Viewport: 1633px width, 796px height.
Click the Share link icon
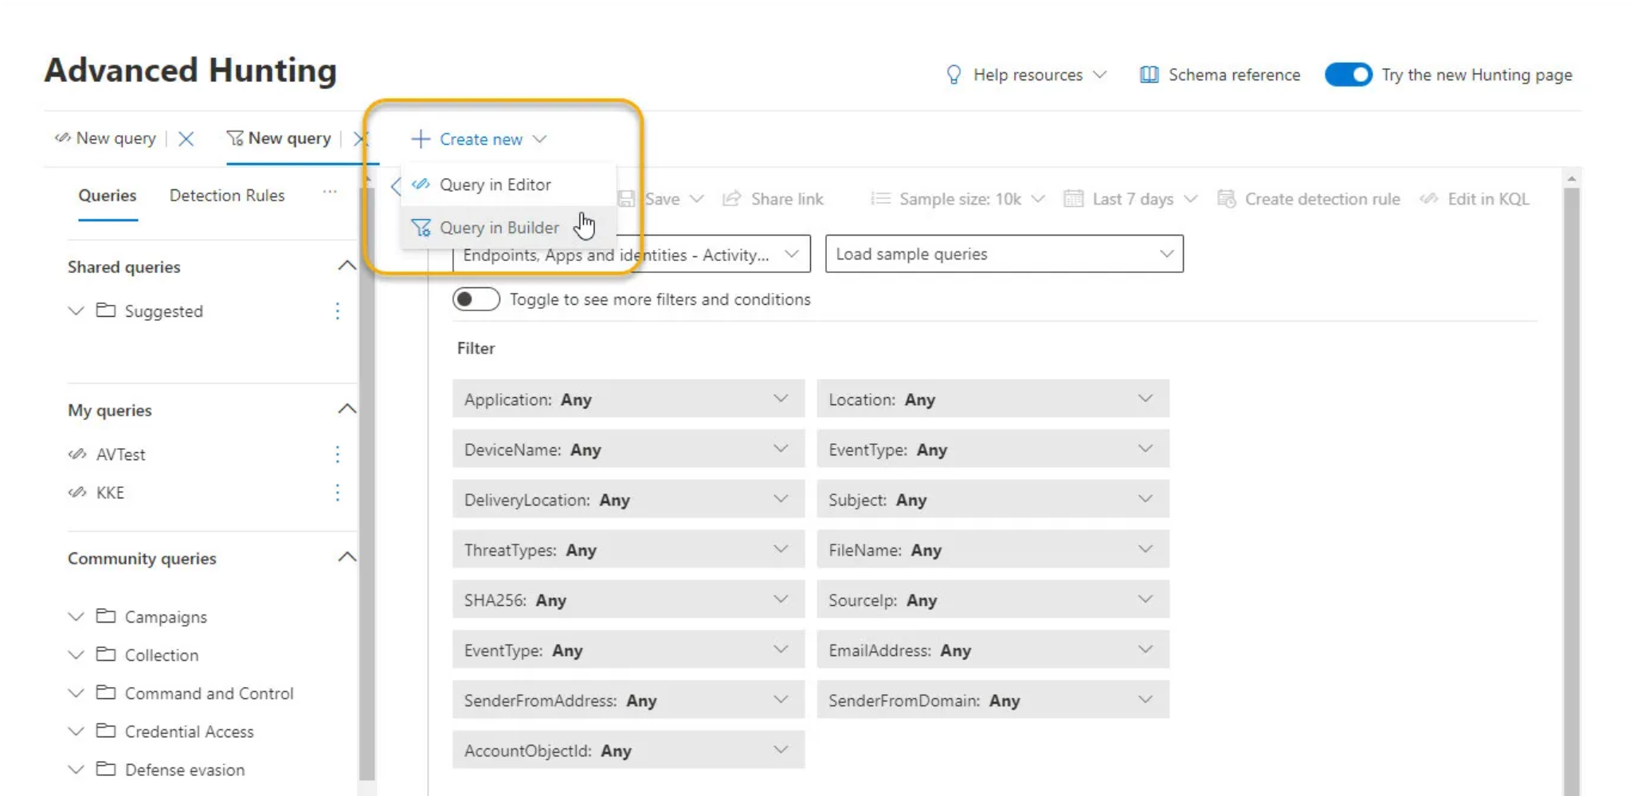click(731, 198)
